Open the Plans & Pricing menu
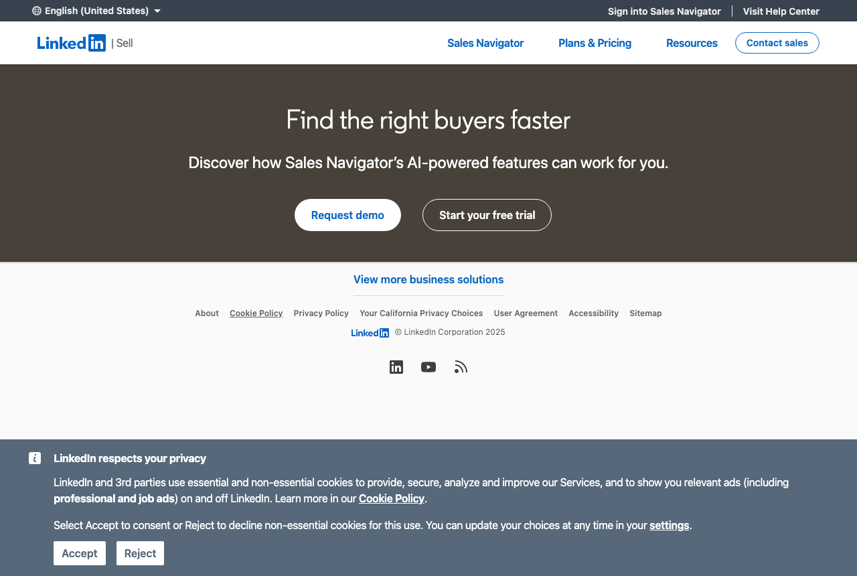 click(595, 43)
